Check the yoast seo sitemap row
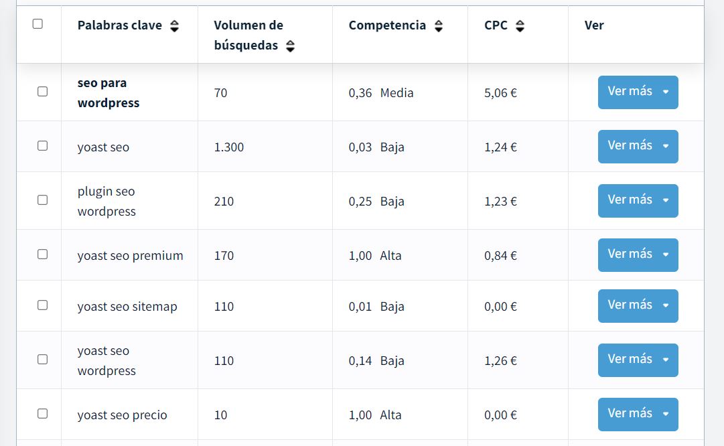 click(42, 305)
